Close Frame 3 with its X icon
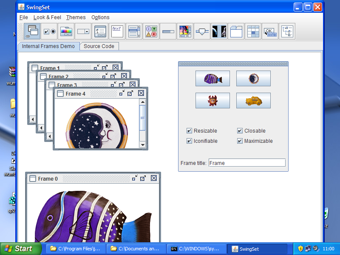The image size is (340, 255). pyautogui.click(x=133, y=84)
